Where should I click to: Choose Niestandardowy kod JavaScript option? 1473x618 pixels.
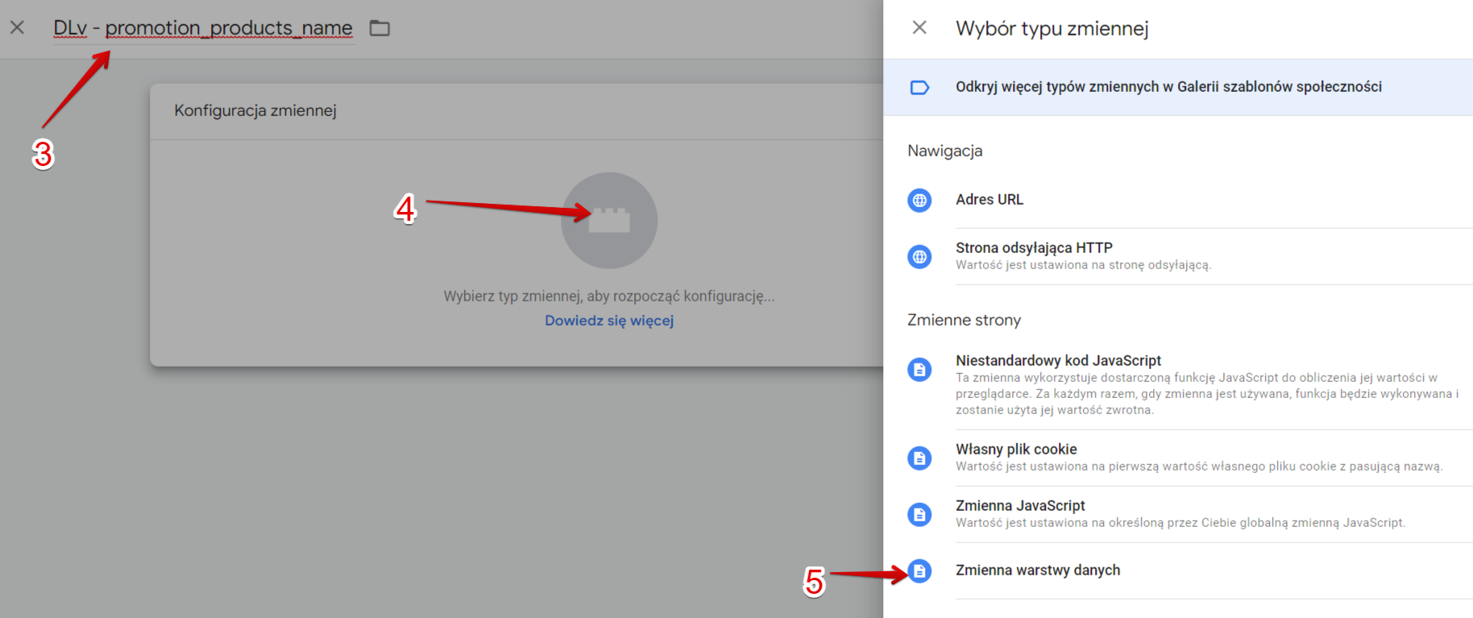[1178, 385]
